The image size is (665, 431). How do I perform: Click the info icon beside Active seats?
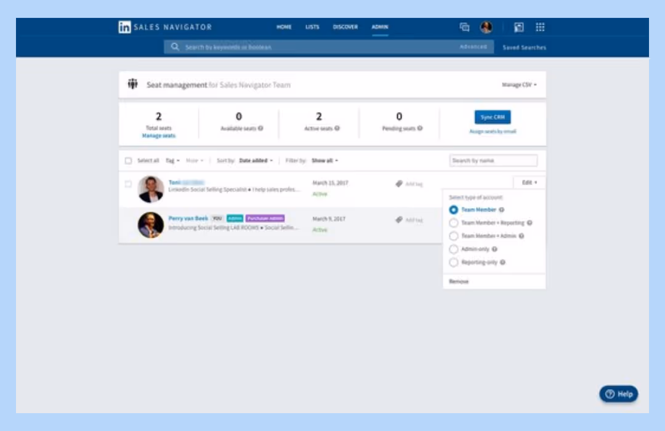[337, 128]
